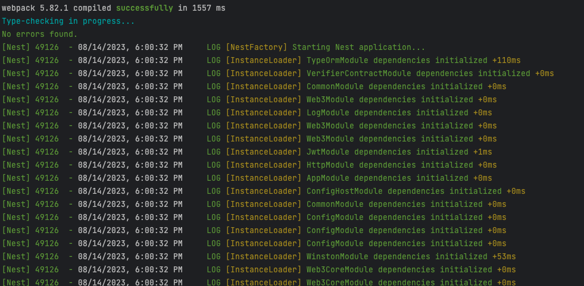Click "VerifierContractModule dependencies initialized" text
584x286 pixels.
pyautogui.click(x=419, y=73)
